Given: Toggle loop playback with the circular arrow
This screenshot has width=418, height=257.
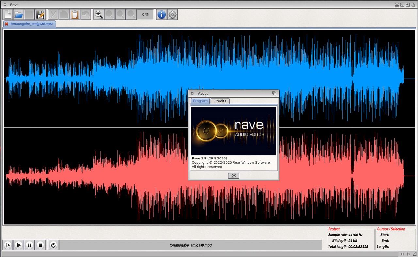Looking at the screenshot, I should tap(53, 245).
